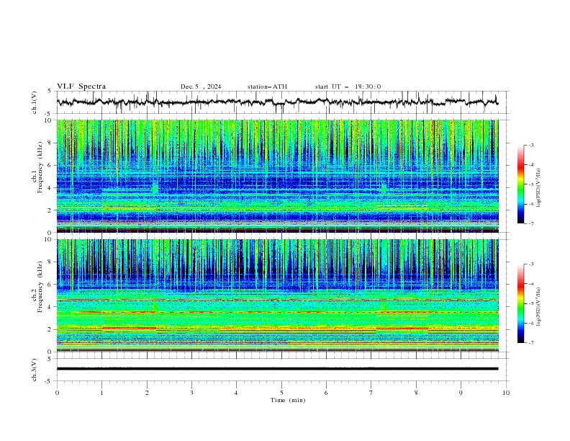Click the "-5" tick on ch.3(V) axis
Screen dimensions: 570x441
[49, 381]
